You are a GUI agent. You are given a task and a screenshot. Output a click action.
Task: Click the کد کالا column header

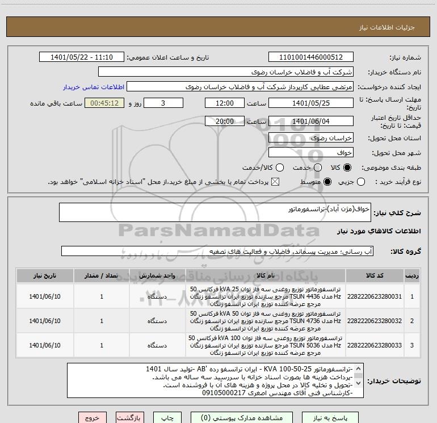click(x=375, y=275)
